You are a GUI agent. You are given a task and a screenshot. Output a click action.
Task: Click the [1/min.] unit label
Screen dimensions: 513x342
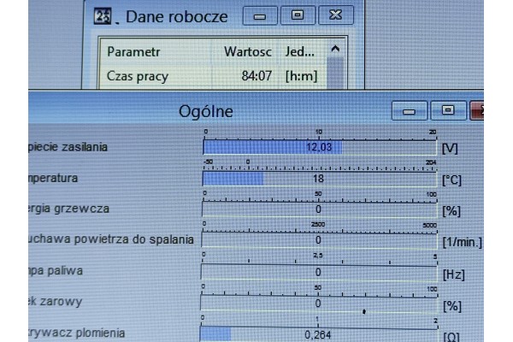[463, 243]
